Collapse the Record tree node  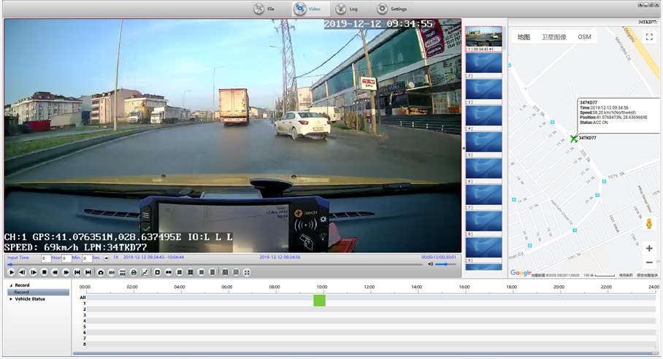pos(11,285)
